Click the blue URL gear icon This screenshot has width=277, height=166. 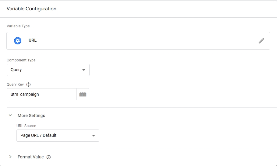(x=18, y=41)
